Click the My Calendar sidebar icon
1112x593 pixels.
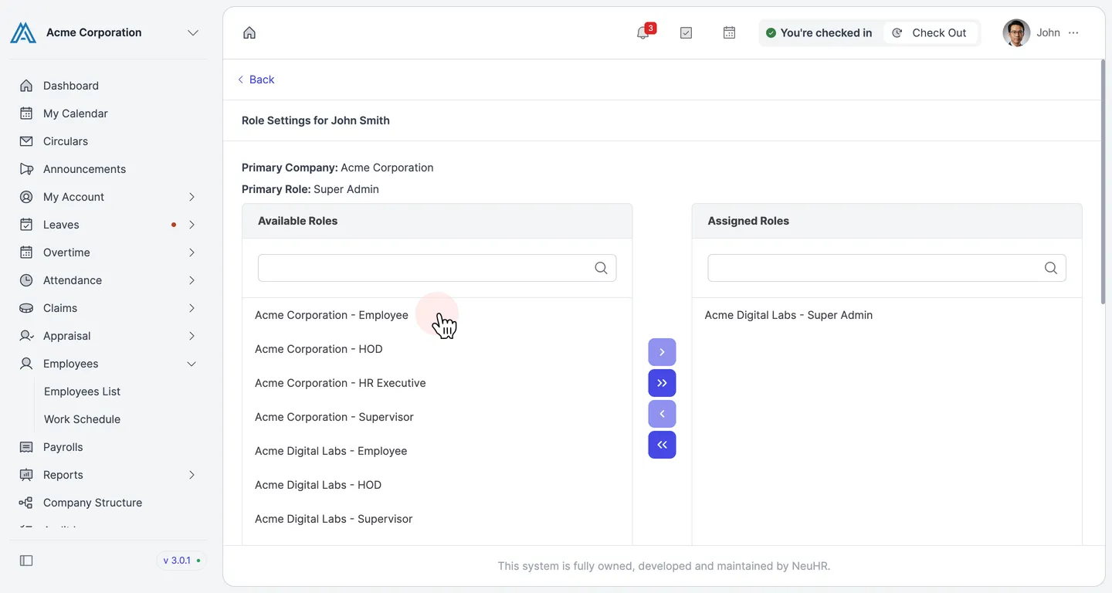[26, 114]
